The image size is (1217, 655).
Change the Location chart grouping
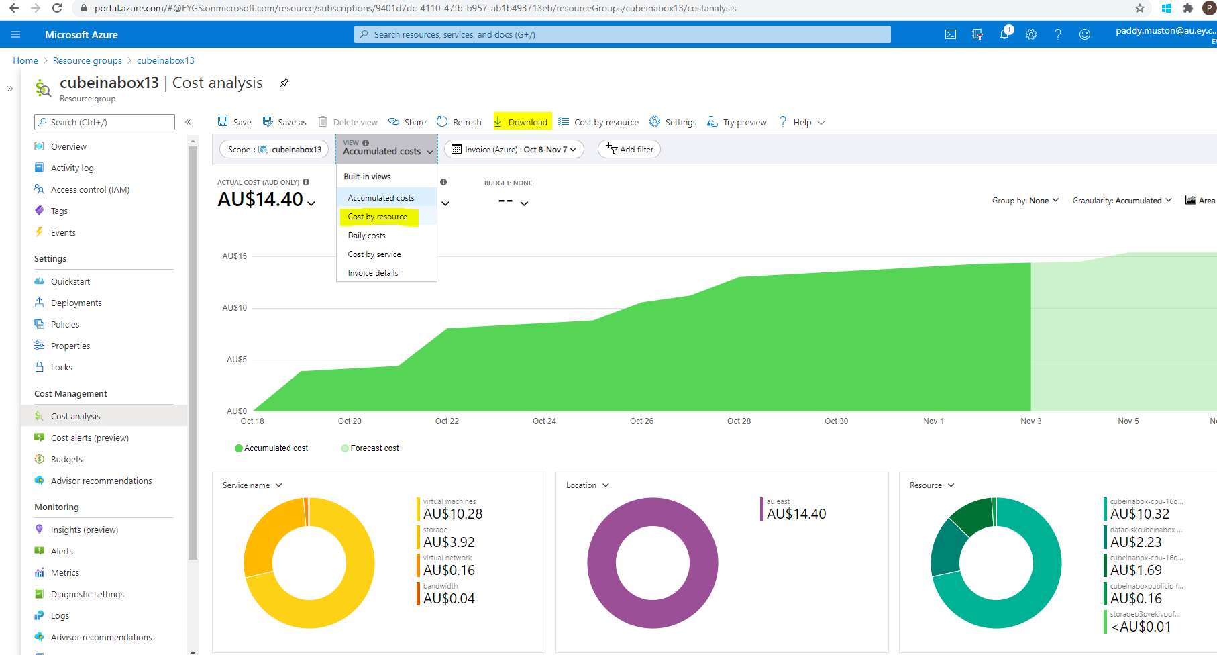587,485
